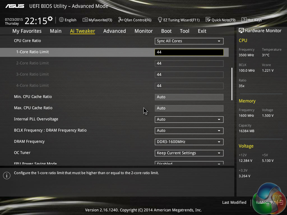Open the DRAM Frequency dropdown
The height and width of the screenshot is (215, 287).
click(x=189, y=142)
